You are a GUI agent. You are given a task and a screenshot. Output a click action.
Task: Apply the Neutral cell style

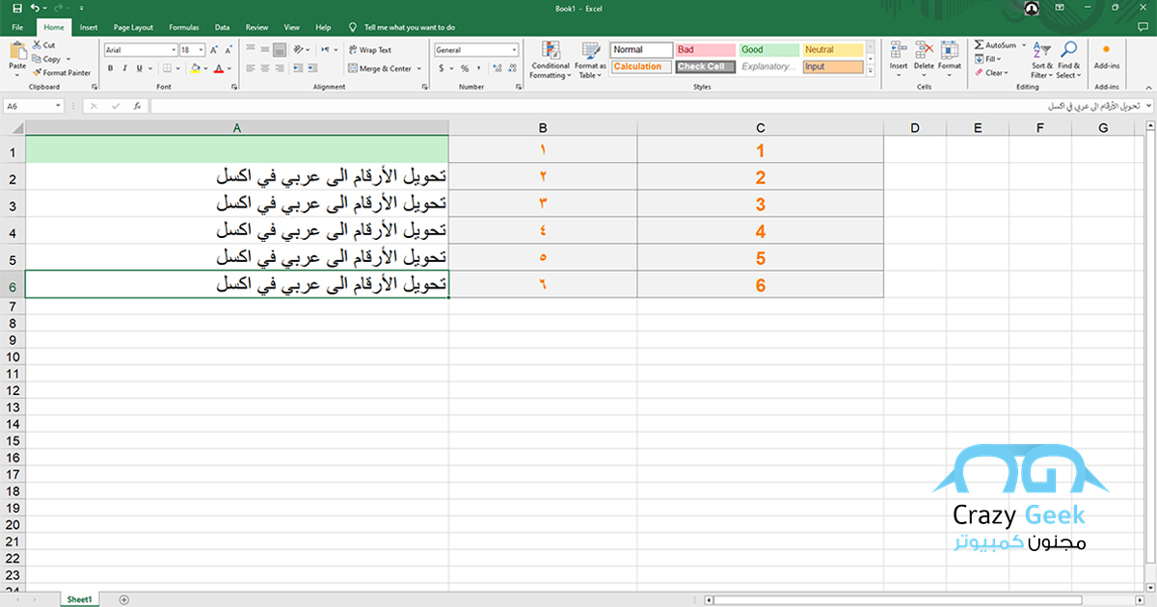(833, 50)
